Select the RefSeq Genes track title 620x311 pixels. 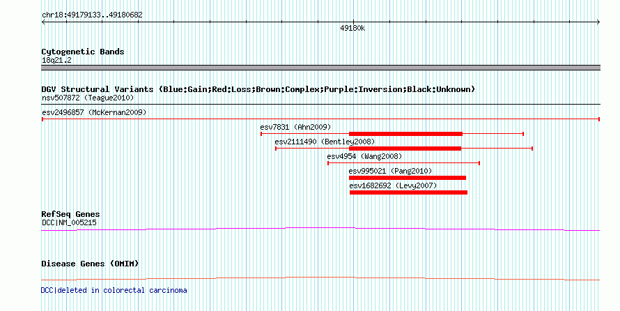[70, 215]
